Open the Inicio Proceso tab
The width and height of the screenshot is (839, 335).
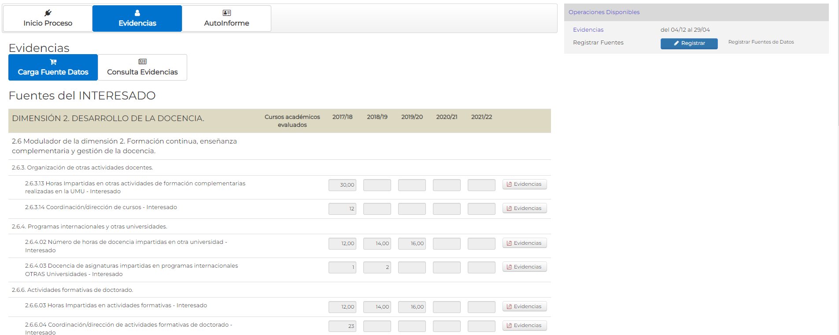coord(48,18)
